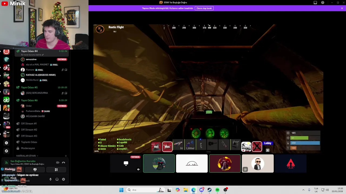Select user Order in Yayın Odası #6
Screen dimensions: 346x194
[29, 106]
